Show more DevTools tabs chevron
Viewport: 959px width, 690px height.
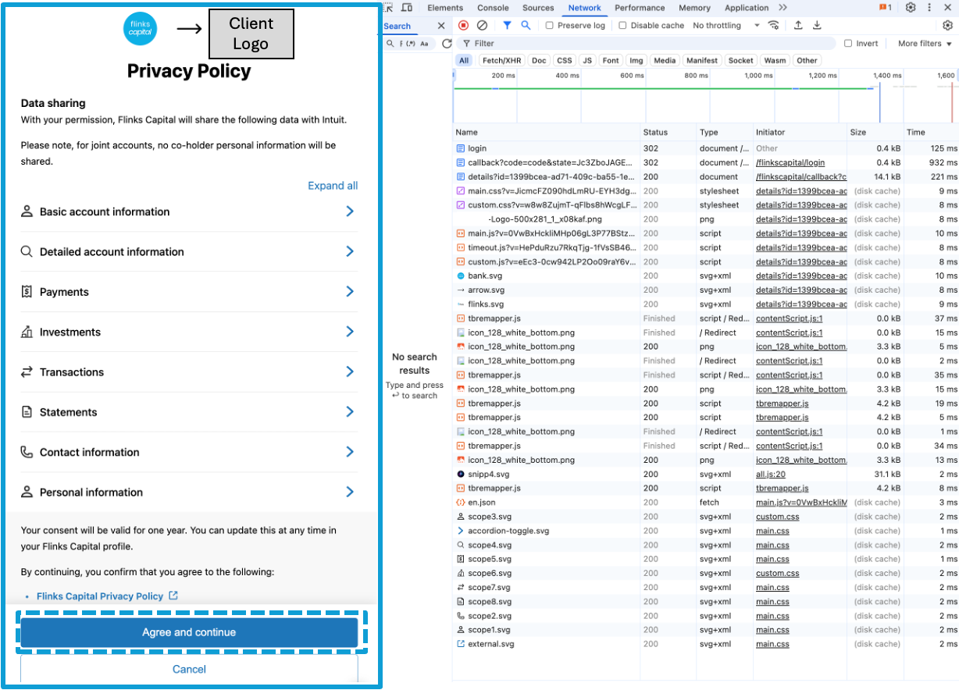[x=783, y=8]
